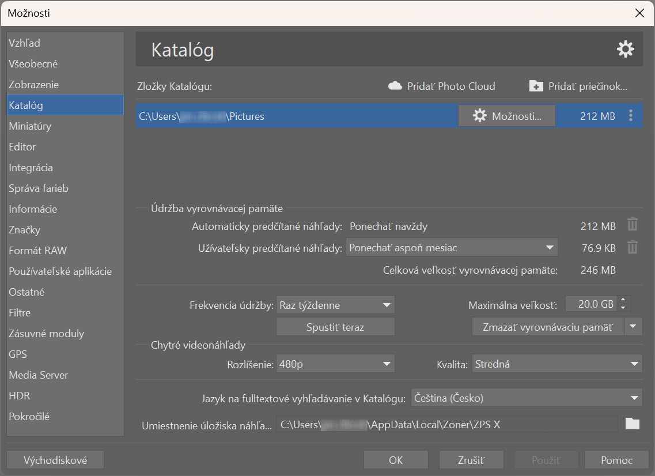This screenshot has height=476, width=655.
Task: Select Katalóg in the sidebar
Action: pyautogui.click(x=65, y=105)
